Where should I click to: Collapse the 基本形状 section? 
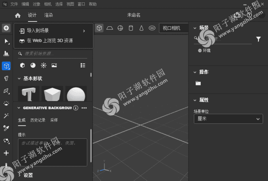(x=19, y=79)
